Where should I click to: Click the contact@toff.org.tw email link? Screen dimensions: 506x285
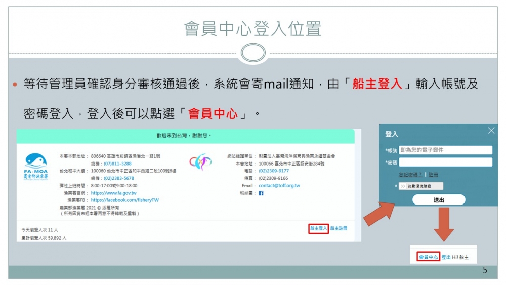(x=279, y=186)
